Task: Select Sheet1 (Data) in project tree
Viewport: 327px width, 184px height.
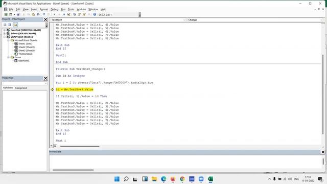Action: point(25,43)
